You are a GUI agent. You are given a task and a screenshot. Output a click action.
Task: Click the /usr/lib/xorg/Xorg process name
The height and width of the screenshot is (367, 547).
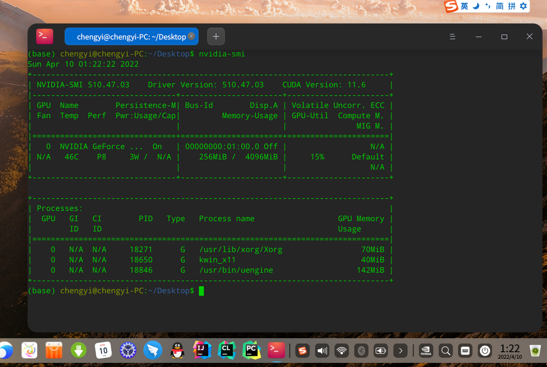point(241,250)
